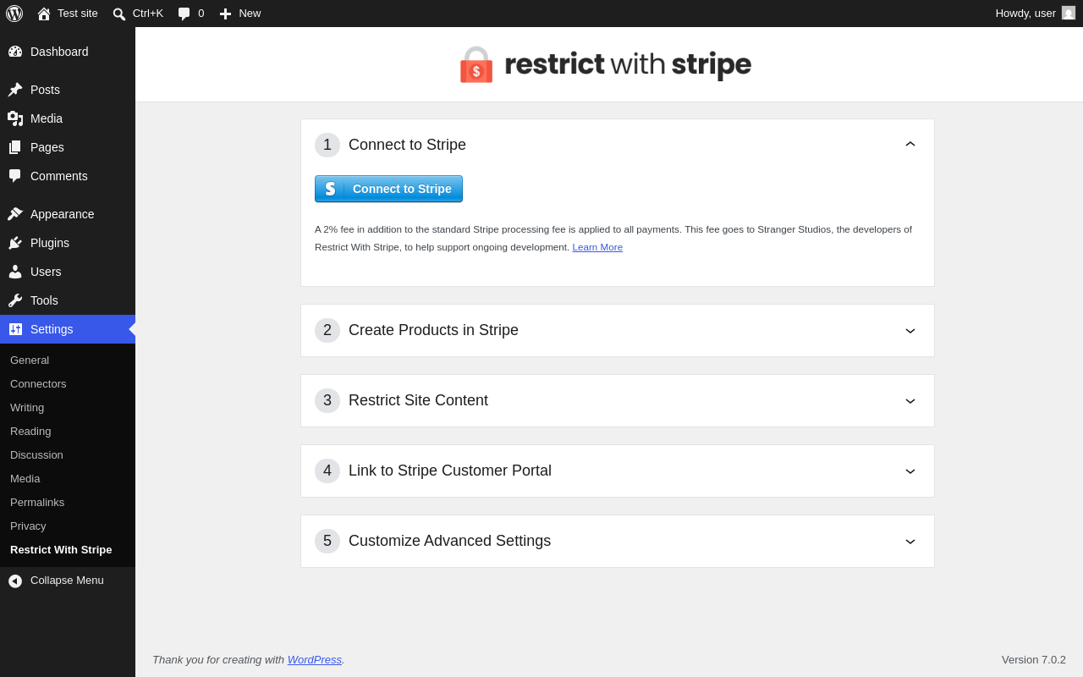Click the Create Products in Stripe heading
The height and width of the screenshot is (677, 1083).
pos(433,330)
